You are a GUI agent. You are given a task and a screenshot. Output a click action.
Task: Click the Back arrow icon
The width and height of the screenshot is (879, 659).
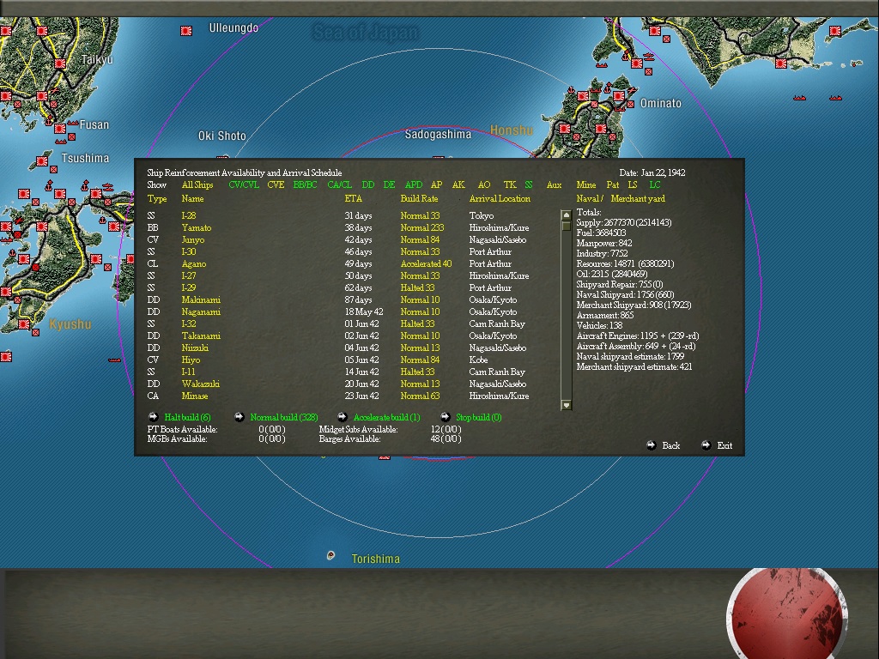(652, 445)
